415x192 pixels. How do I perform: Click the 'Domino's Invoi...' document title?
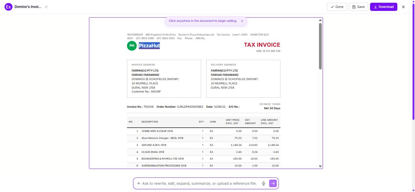[x=28, y=7]
